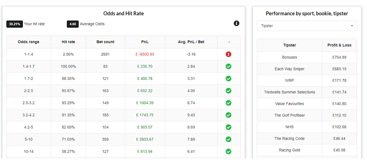This screenshot has width=367, height=165.
Task: Click the green check icon for odds 1.4-1.7
Action: tap(228, 66)
